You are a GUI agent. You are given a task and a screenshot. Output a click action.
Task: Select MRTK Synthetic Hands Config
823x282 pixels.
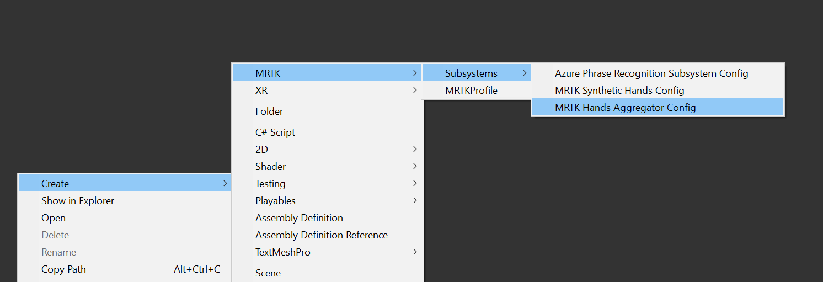coord(658,90)
